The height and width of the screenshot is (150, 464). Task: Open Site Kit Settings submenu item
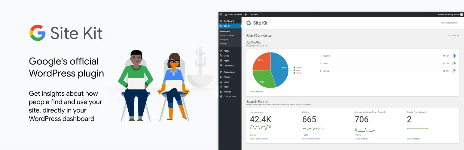[224, 43]
